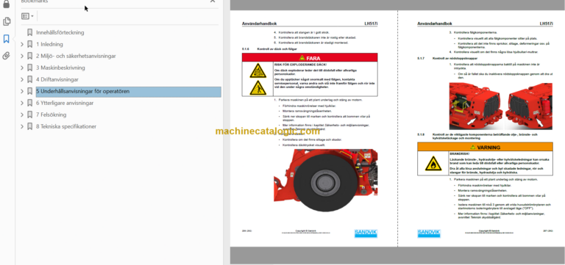Click the exploding tire hazard symbol
The height and width of the screenshot is (265, 565).
[258, 70]
